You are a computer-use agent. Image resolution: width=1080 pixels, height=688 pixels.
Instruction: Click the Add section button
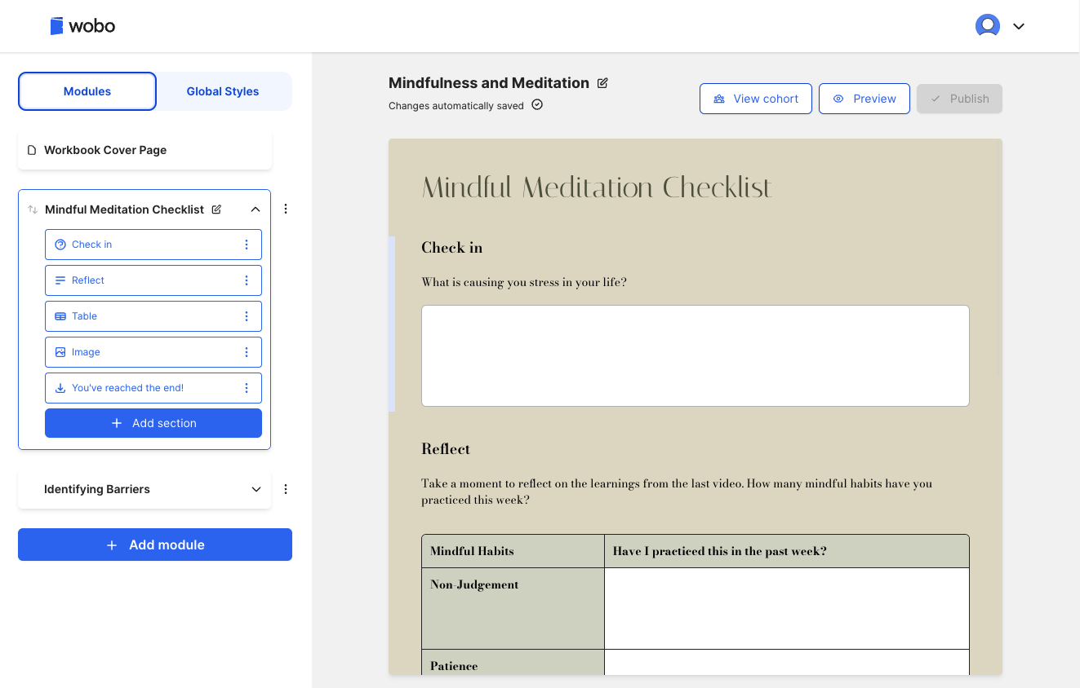tap(153, 423)
